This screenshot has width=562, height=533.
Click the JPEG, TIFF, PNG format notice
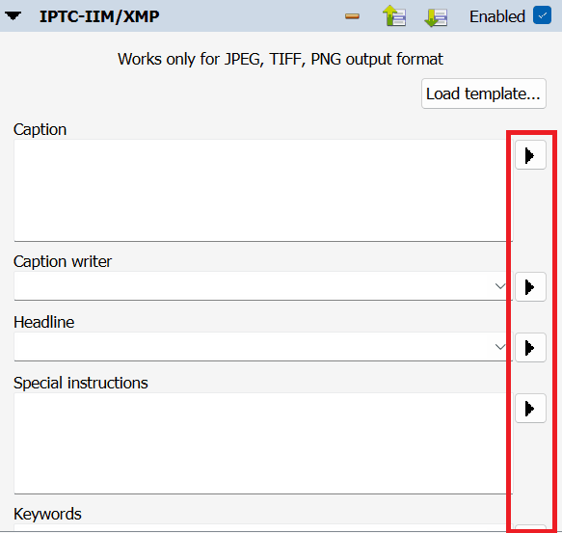click(x=281, y=59)
